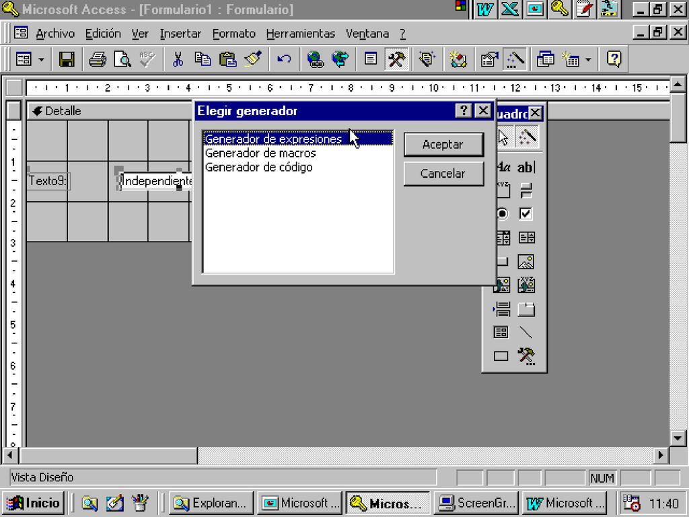
Task: Click the Print toolbar icon
Action: click(97, 59)
